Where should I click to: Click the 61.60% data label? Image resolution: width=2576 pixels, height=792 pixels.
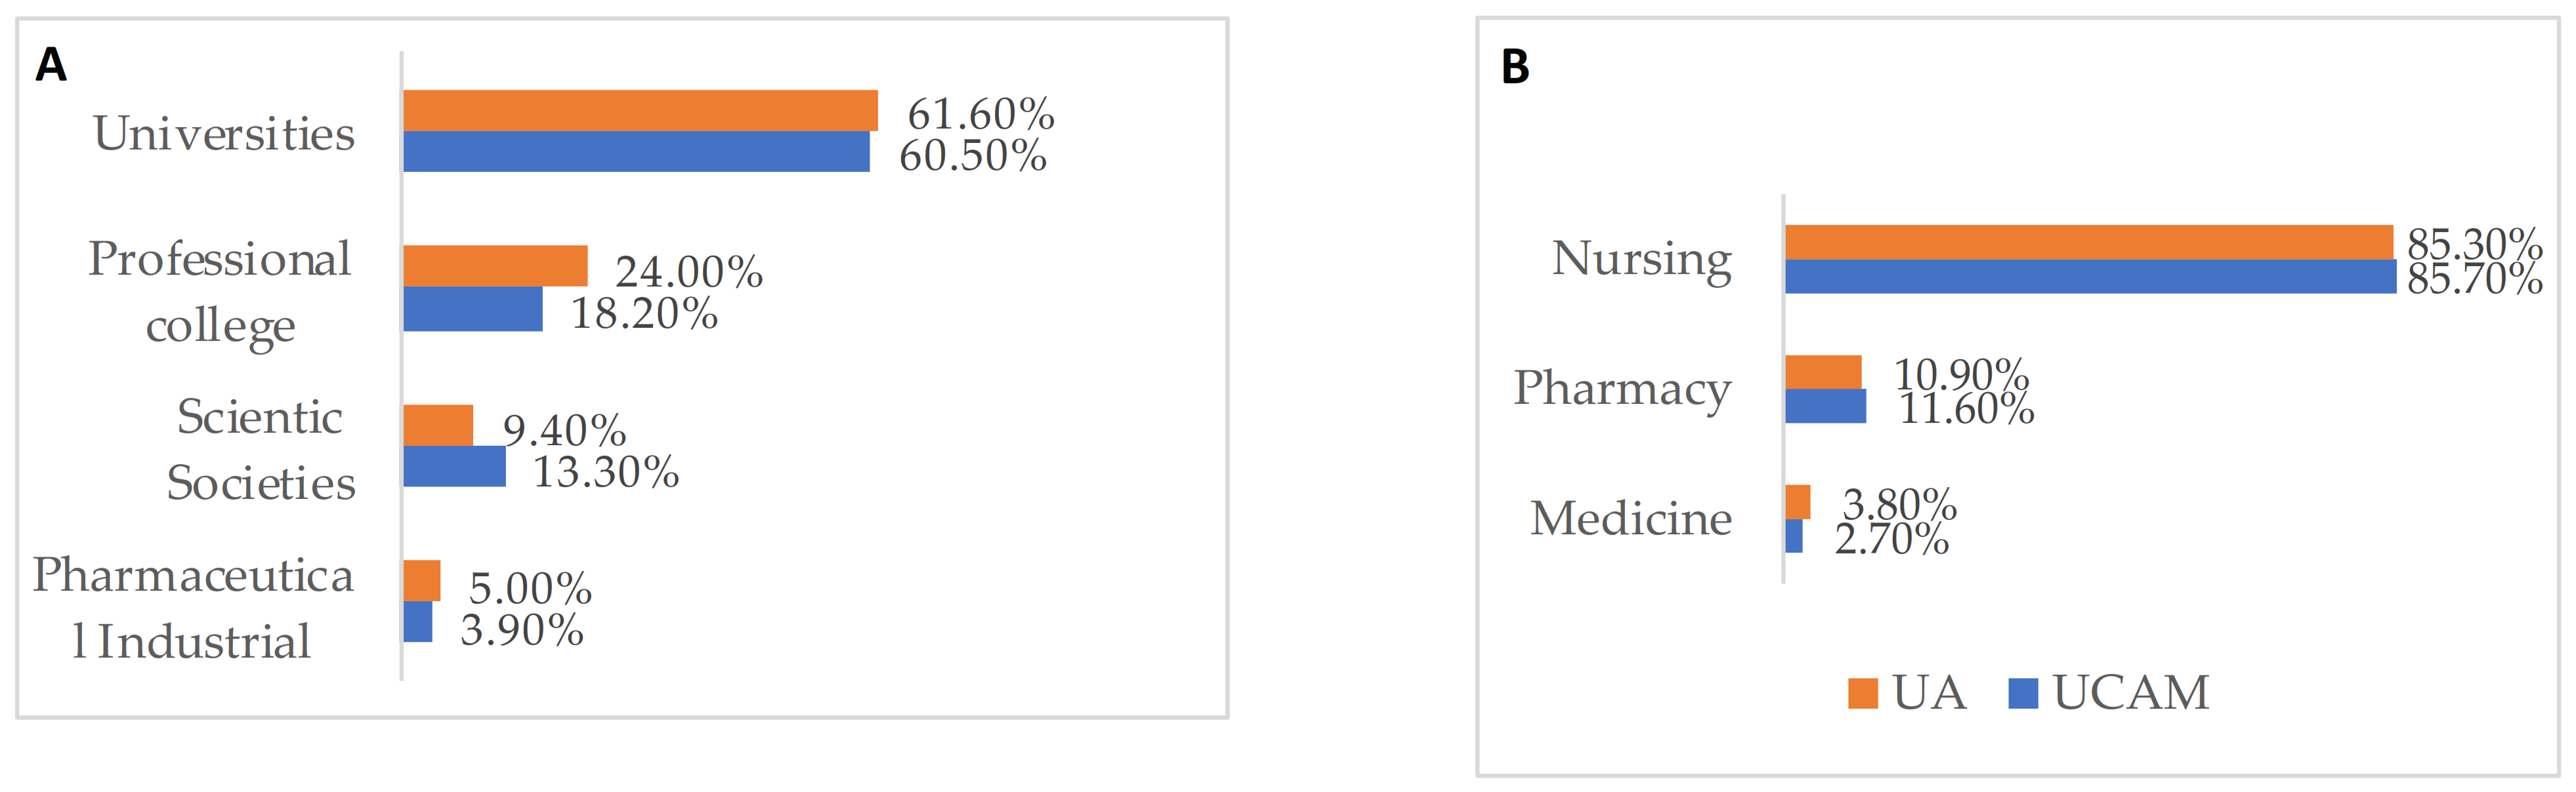(980, 114)
